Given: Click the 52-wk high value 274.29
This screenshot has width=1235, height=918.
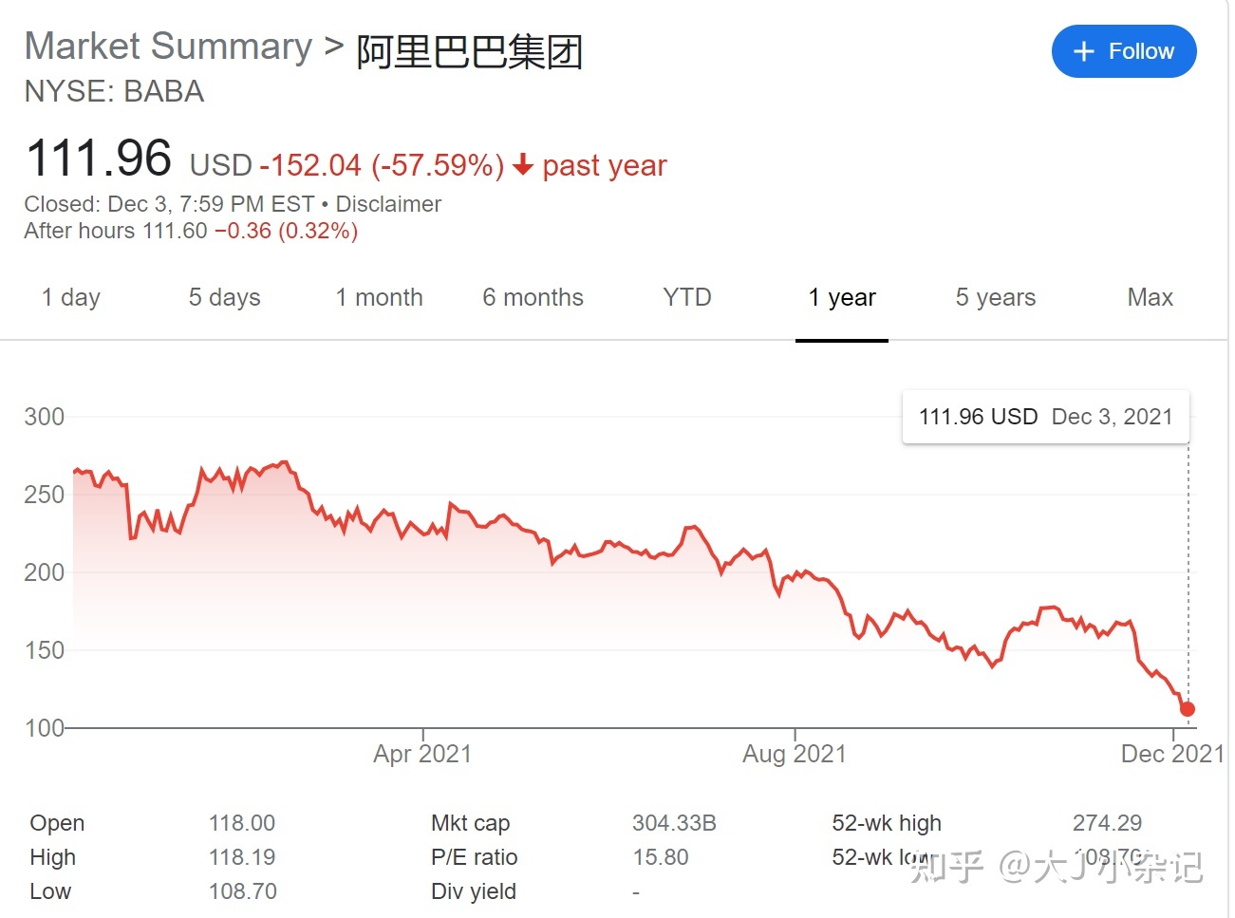Looking at the screenshot, I should [1108, 823].
